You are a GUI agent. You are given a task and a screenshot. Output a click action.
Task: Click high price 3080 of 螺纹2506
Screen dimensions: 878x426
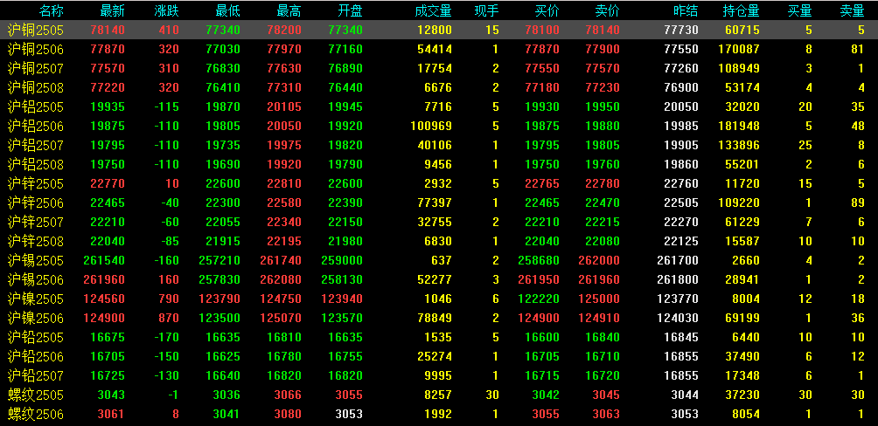(x=287, y=415)
